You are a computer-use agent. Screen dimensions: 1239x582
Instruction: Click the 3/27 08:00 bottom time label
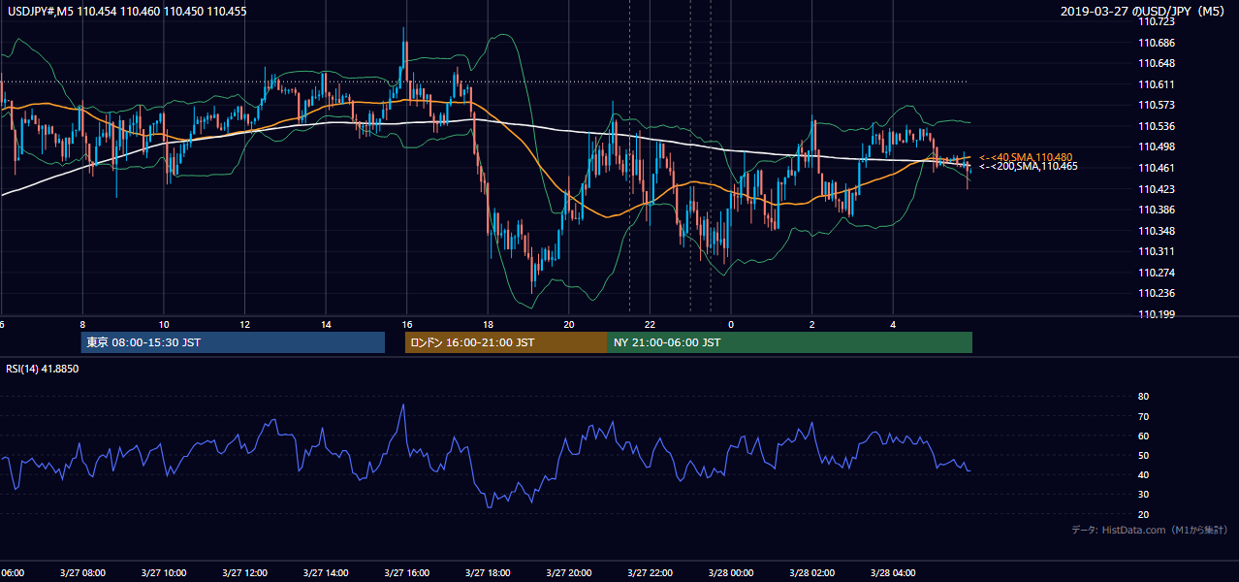[x=82, y=572]
